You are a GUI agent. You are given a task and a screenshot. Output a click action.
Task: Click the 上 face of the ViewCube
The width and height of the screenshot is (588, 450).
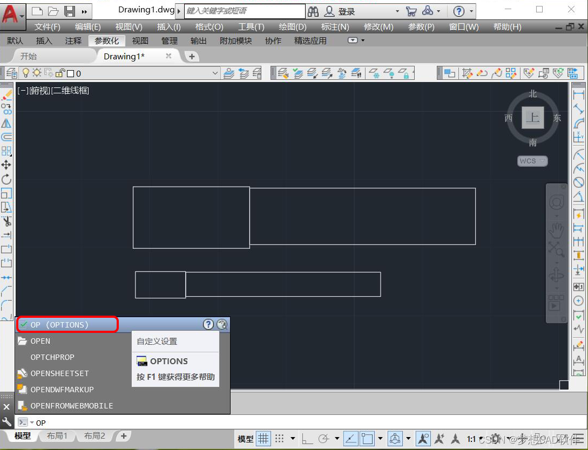click(x=532, y=118)
